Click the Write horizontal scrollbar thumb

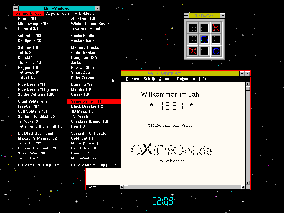point(126,187)
